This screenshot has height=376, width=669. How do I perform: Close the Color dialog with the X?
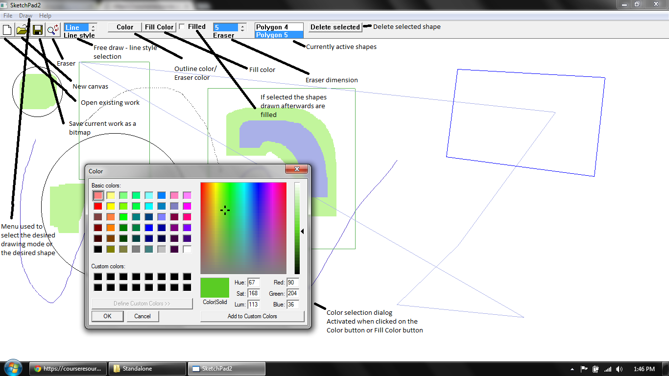[297, 169]
